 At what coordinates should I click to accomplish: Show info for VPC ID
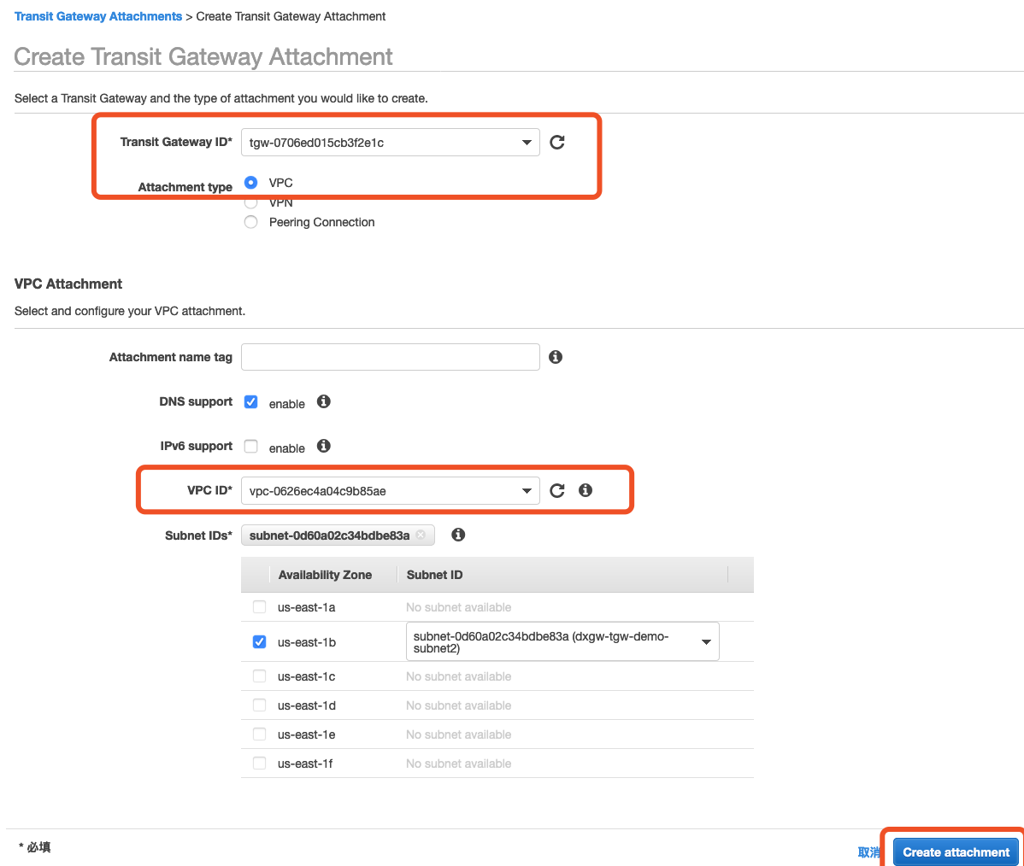point(586,490)
